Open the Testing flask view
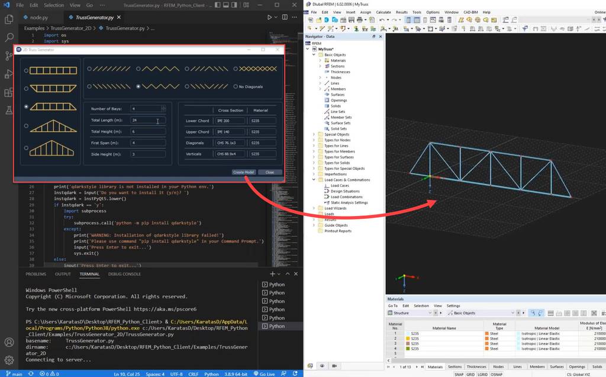Screen dimensions: 606x377 pos(9,111)
